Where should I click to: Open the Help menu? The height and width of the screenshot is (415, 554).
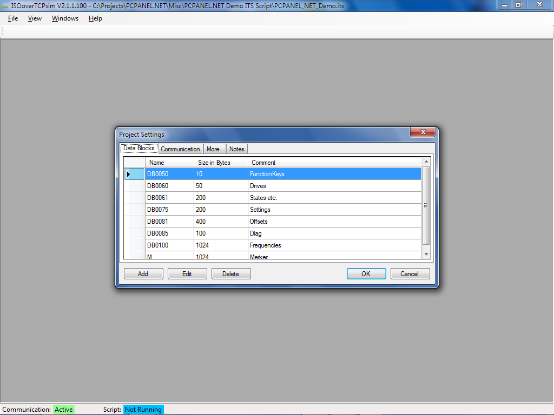[95, 18]
